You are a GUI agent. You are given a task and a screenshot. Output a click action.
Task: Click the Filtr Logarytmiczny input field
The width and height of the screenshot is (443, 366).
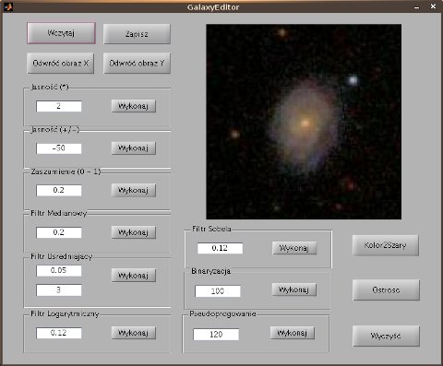click(59, 333)
